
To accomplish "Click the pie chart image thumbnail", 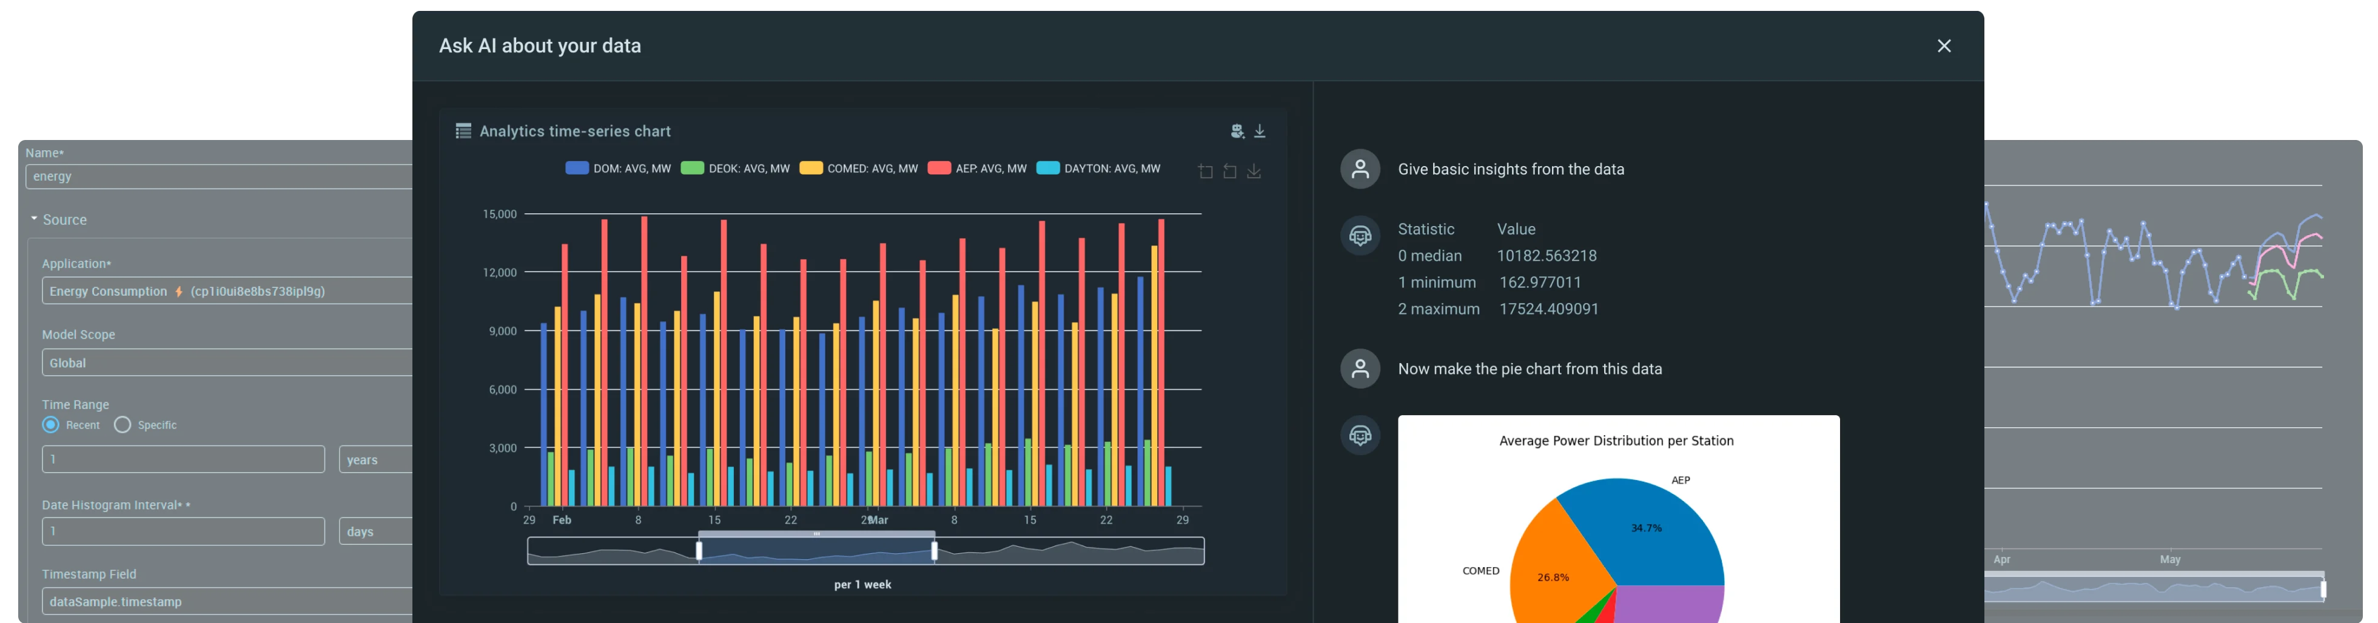I will pos(1618,519).
